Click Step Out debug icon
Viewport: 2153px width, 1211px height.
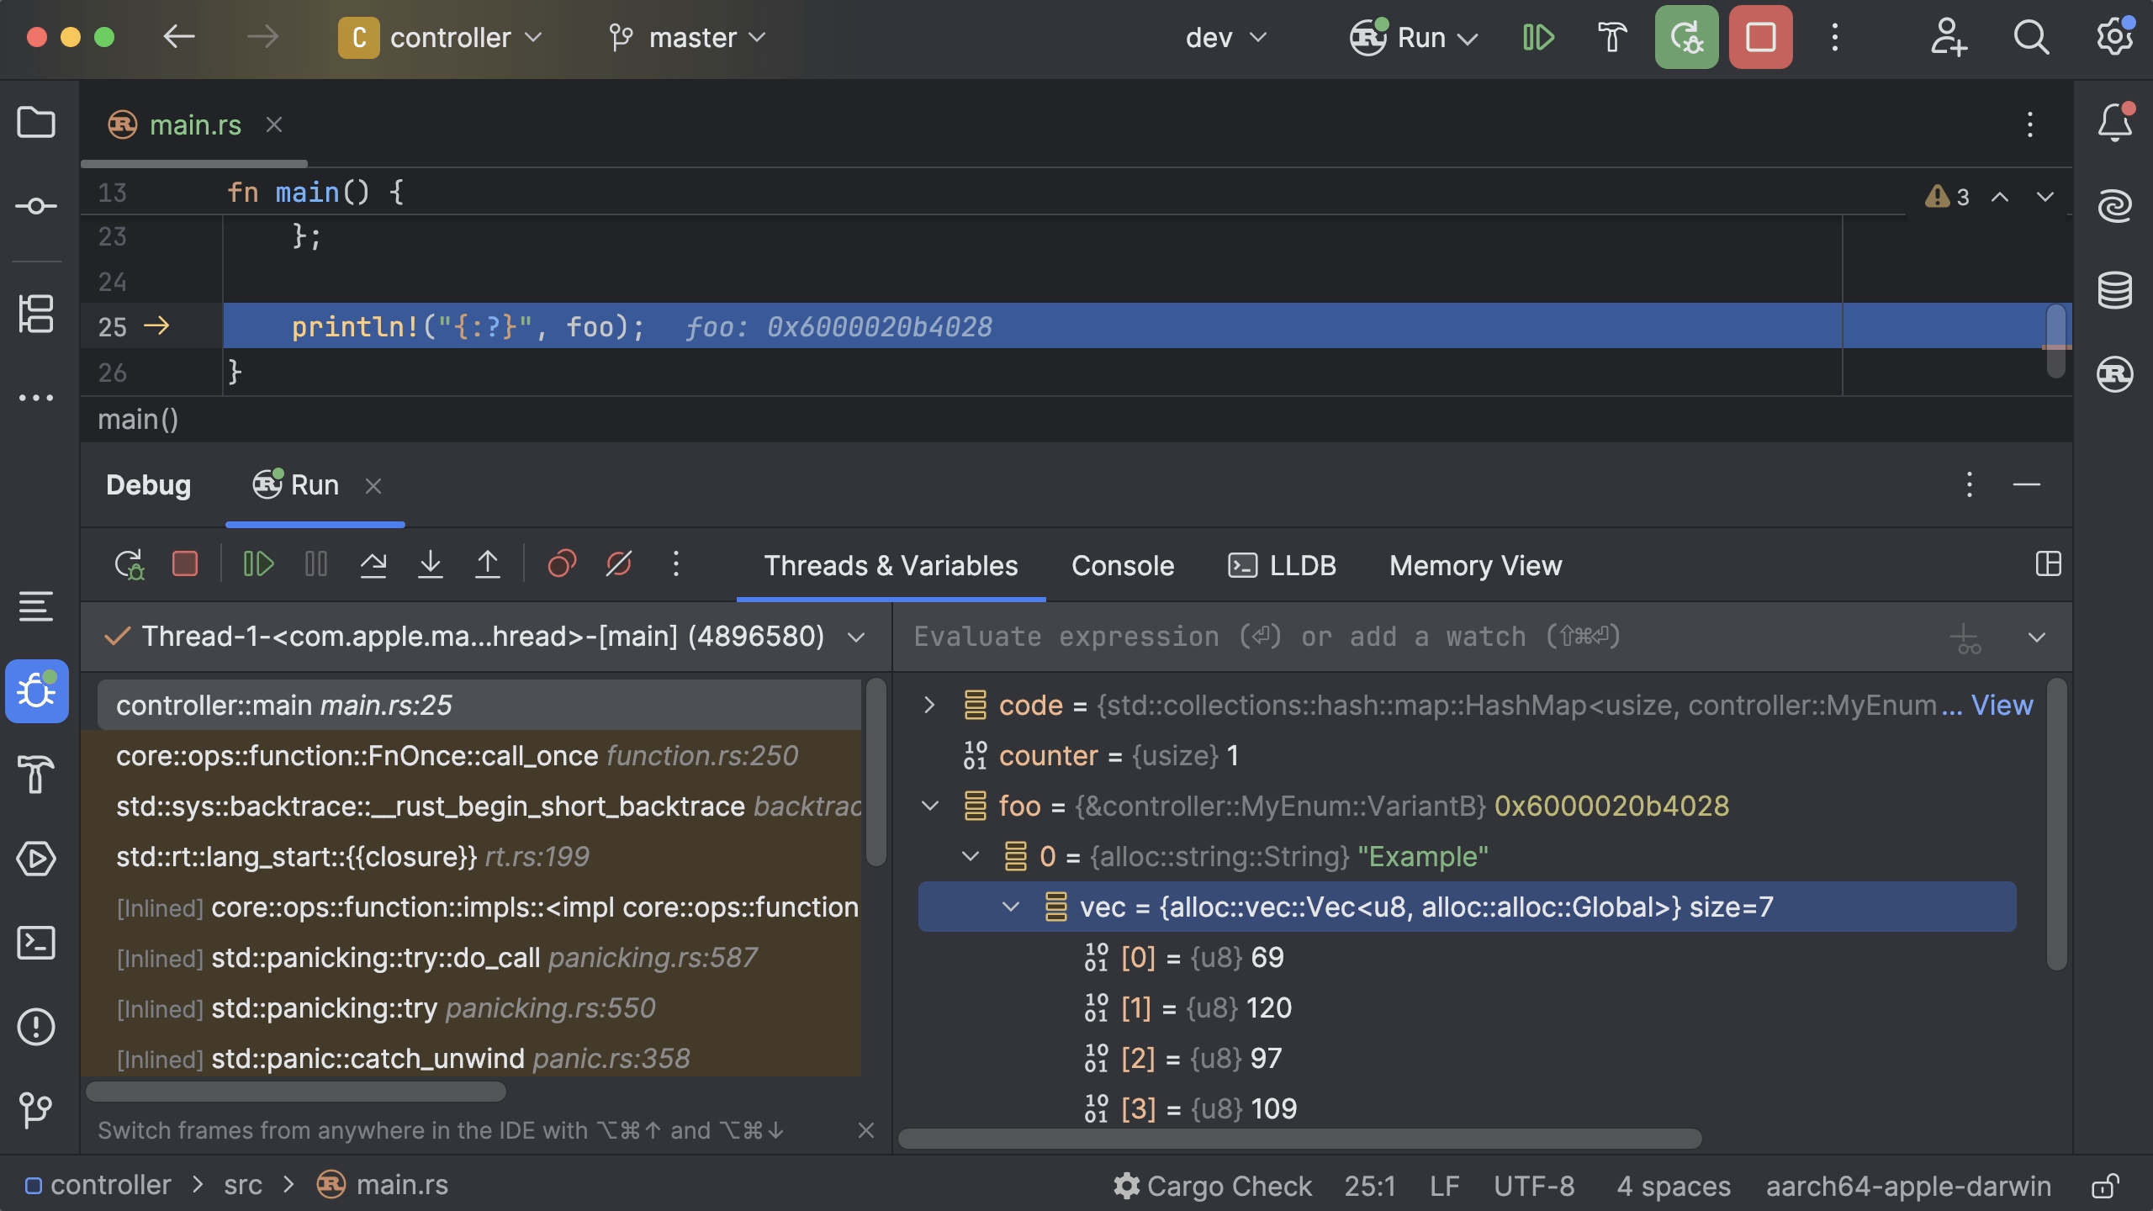tap(488, 564)
